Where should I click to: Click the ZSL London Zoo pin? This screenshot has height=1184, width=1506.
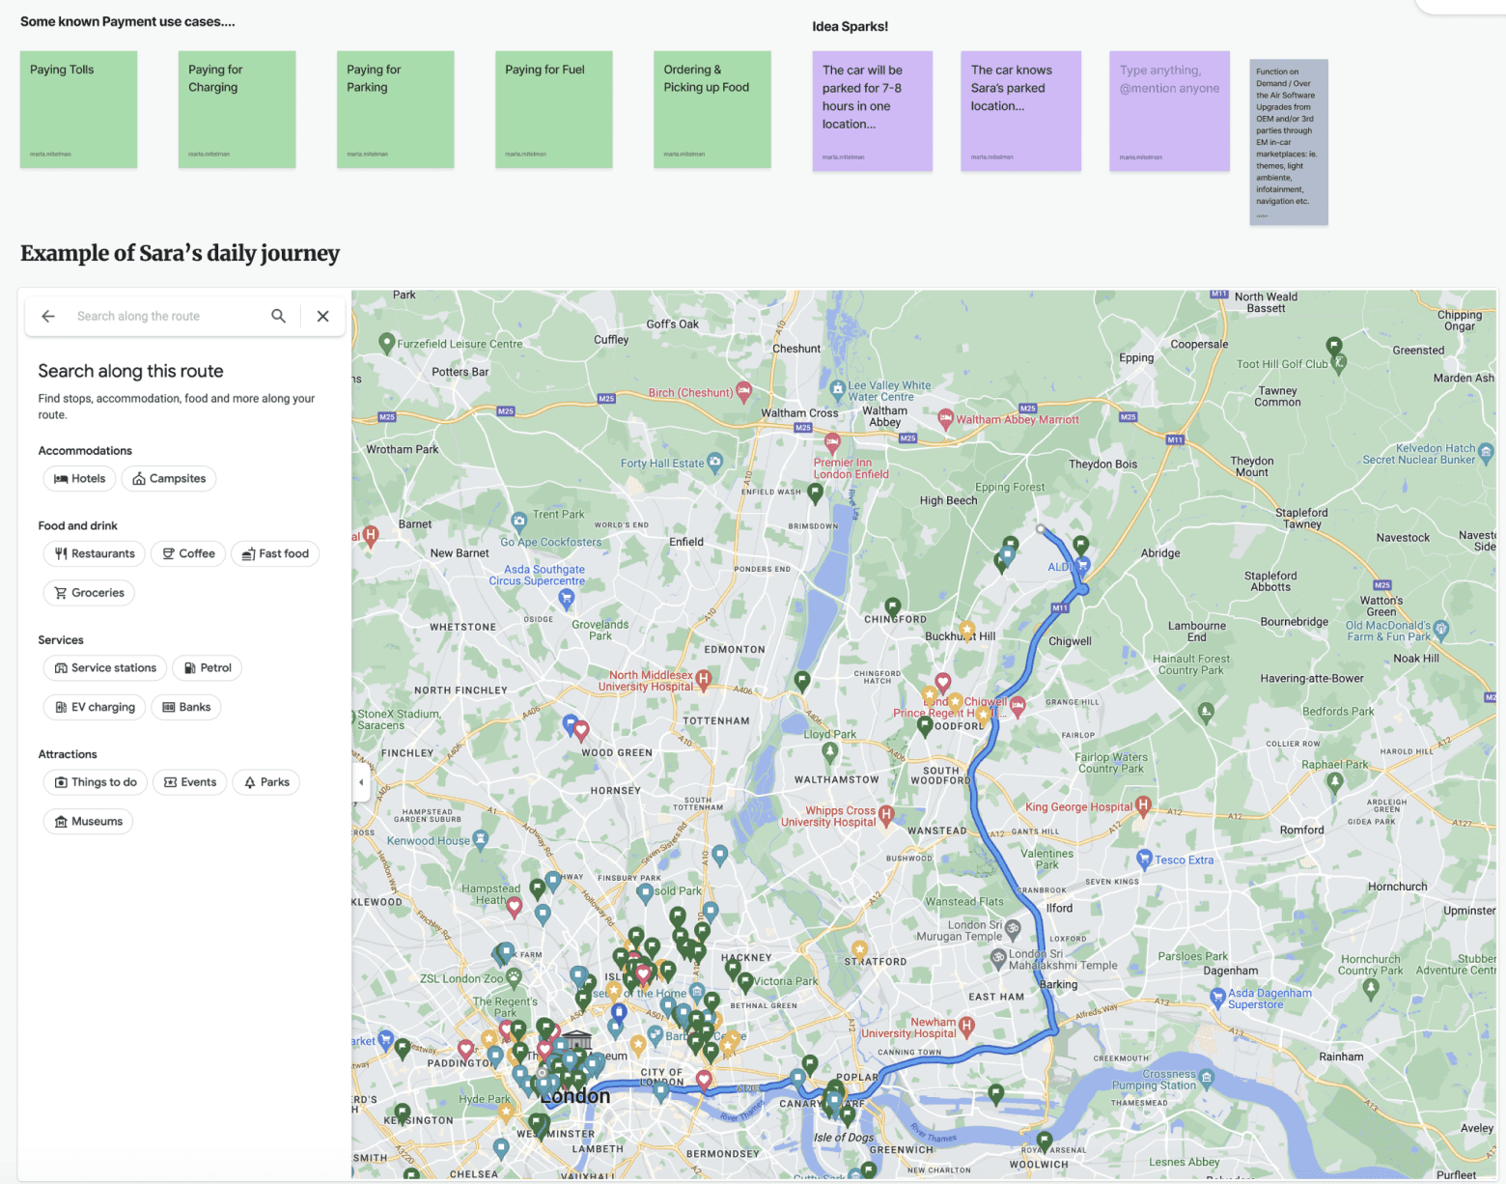click(514, 976)
